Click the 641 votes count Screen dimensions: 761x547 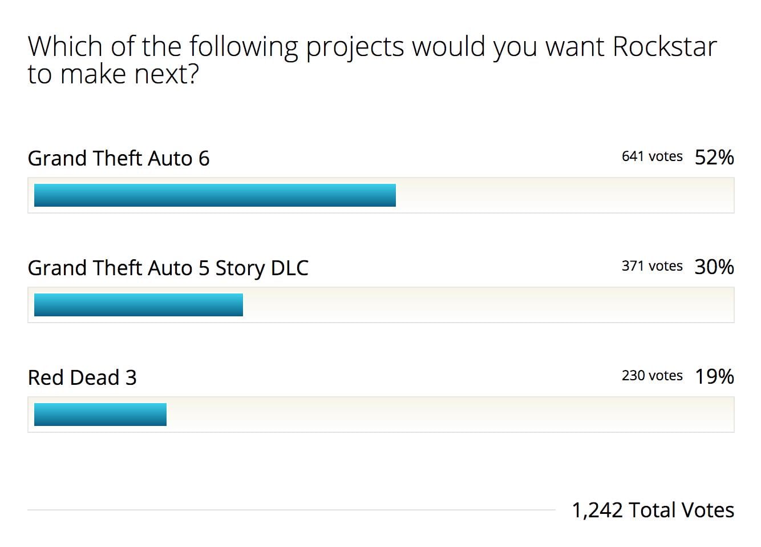pyautogui.click(x=651, y=156)
